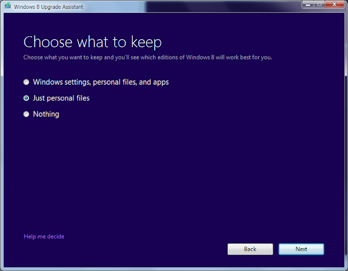Click the disabled maximize window button
348x271 pixels.
pyautogui.click(x=319, y=4)
